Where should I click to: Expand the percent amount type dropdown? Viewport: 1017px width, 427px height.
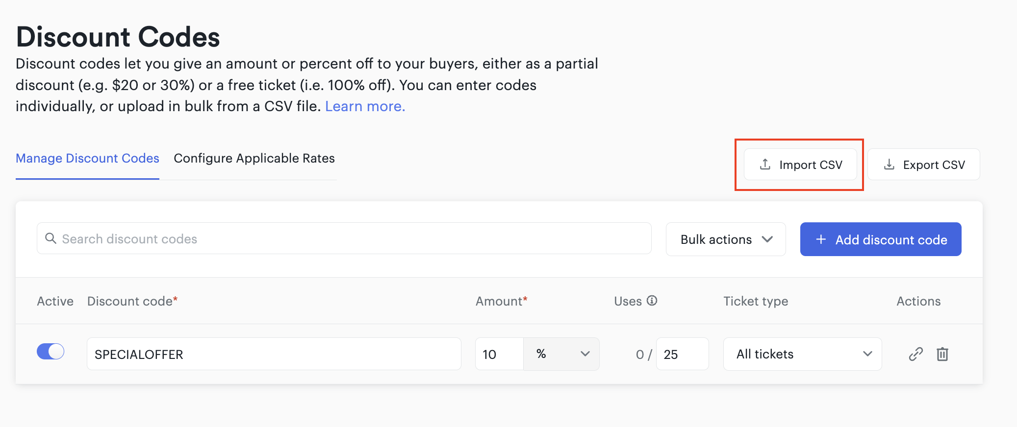561,354
